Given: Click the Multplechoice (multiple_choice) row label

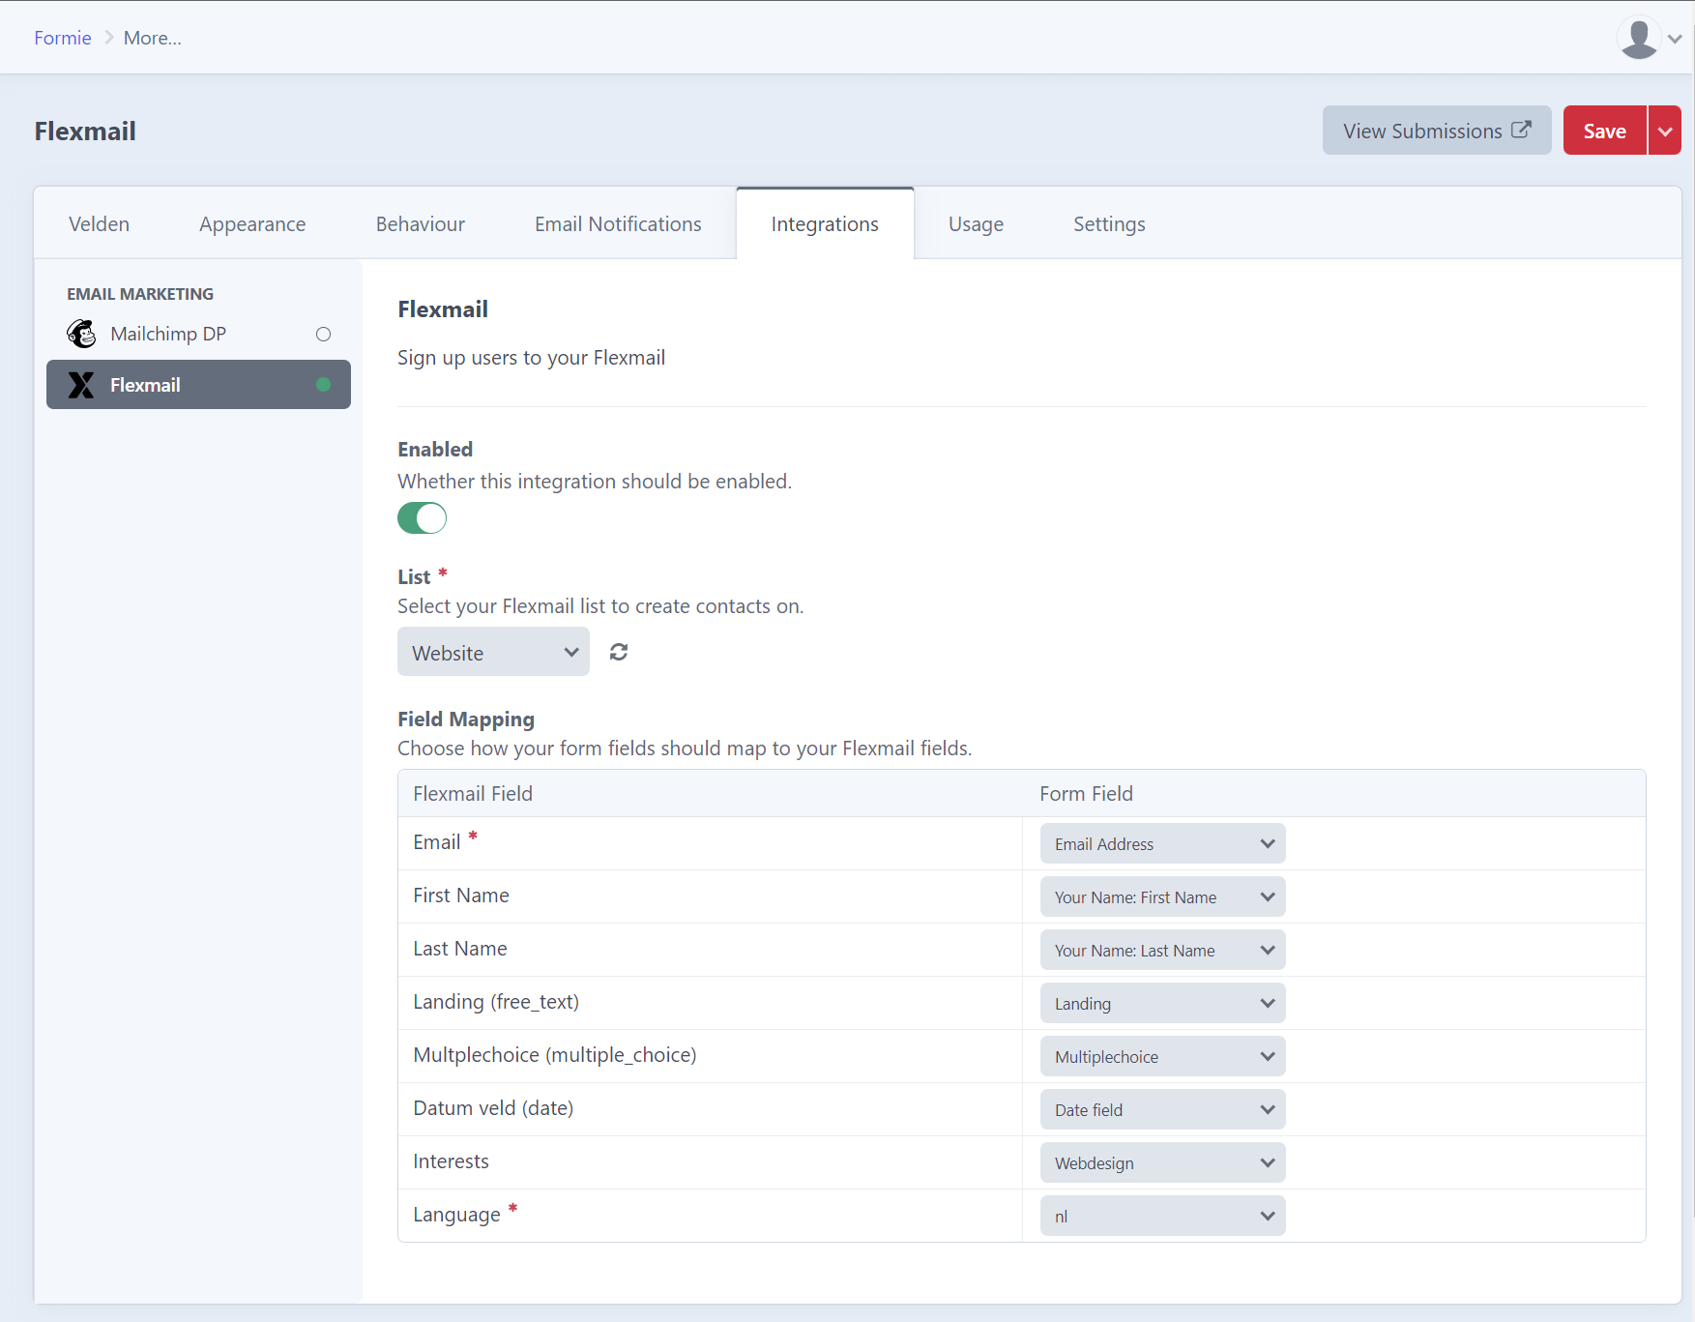Looking at the screenshot, I should tap(555, 1055).
